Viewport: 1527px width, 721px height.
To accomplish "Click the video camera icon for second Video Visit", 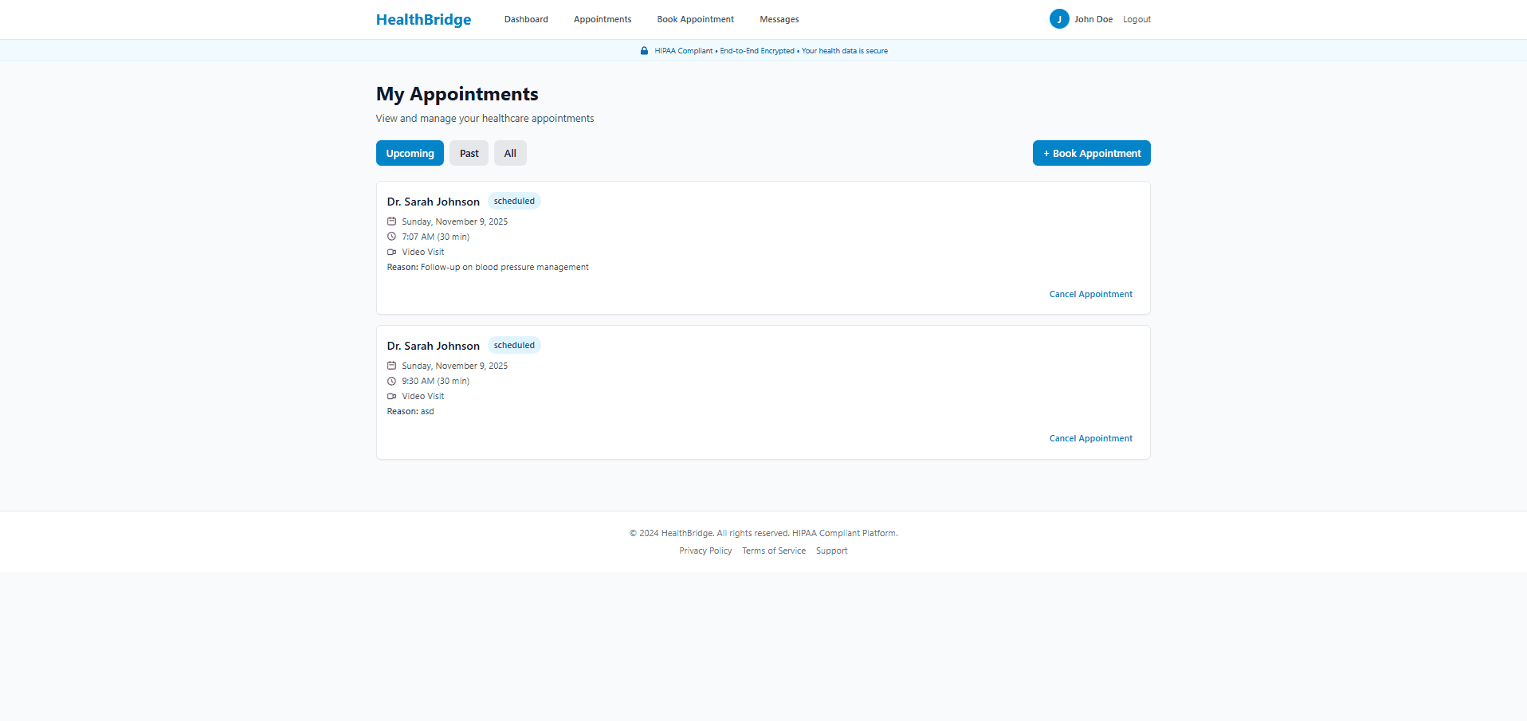I will pyautogui.click(x=391, y=395).
